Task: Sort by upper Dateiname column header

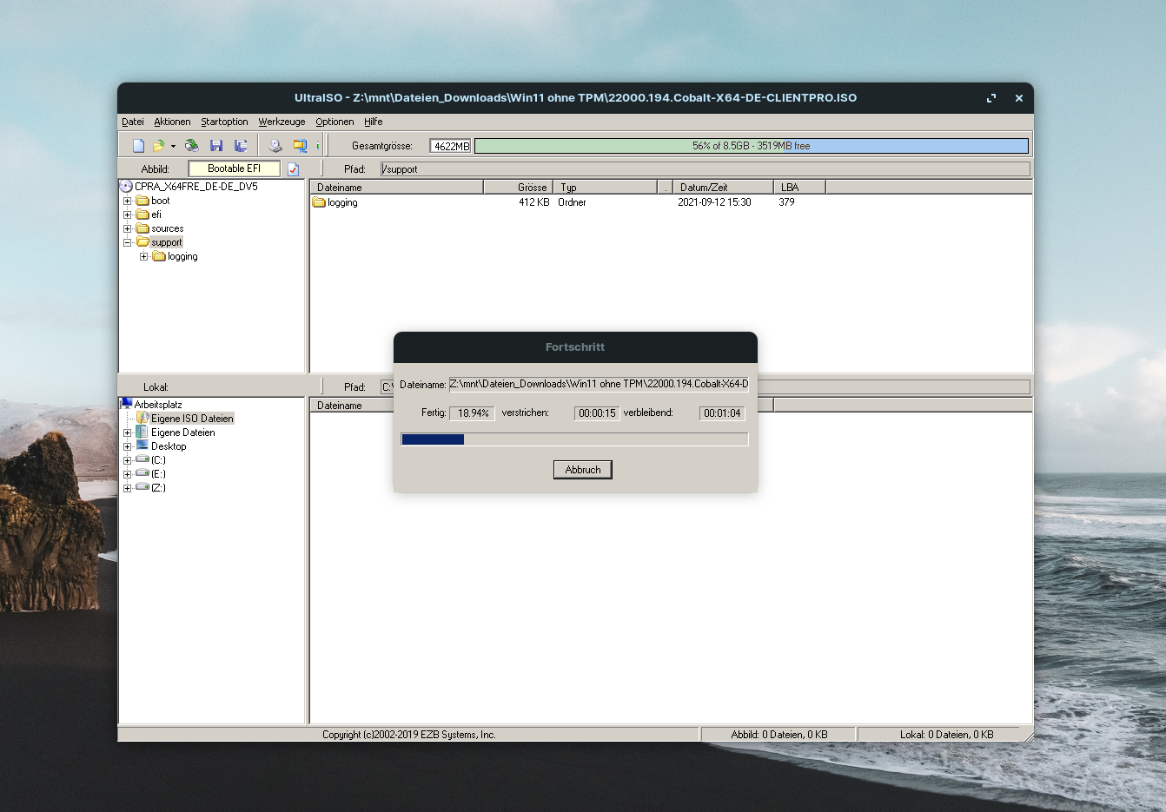Action: 396,188
